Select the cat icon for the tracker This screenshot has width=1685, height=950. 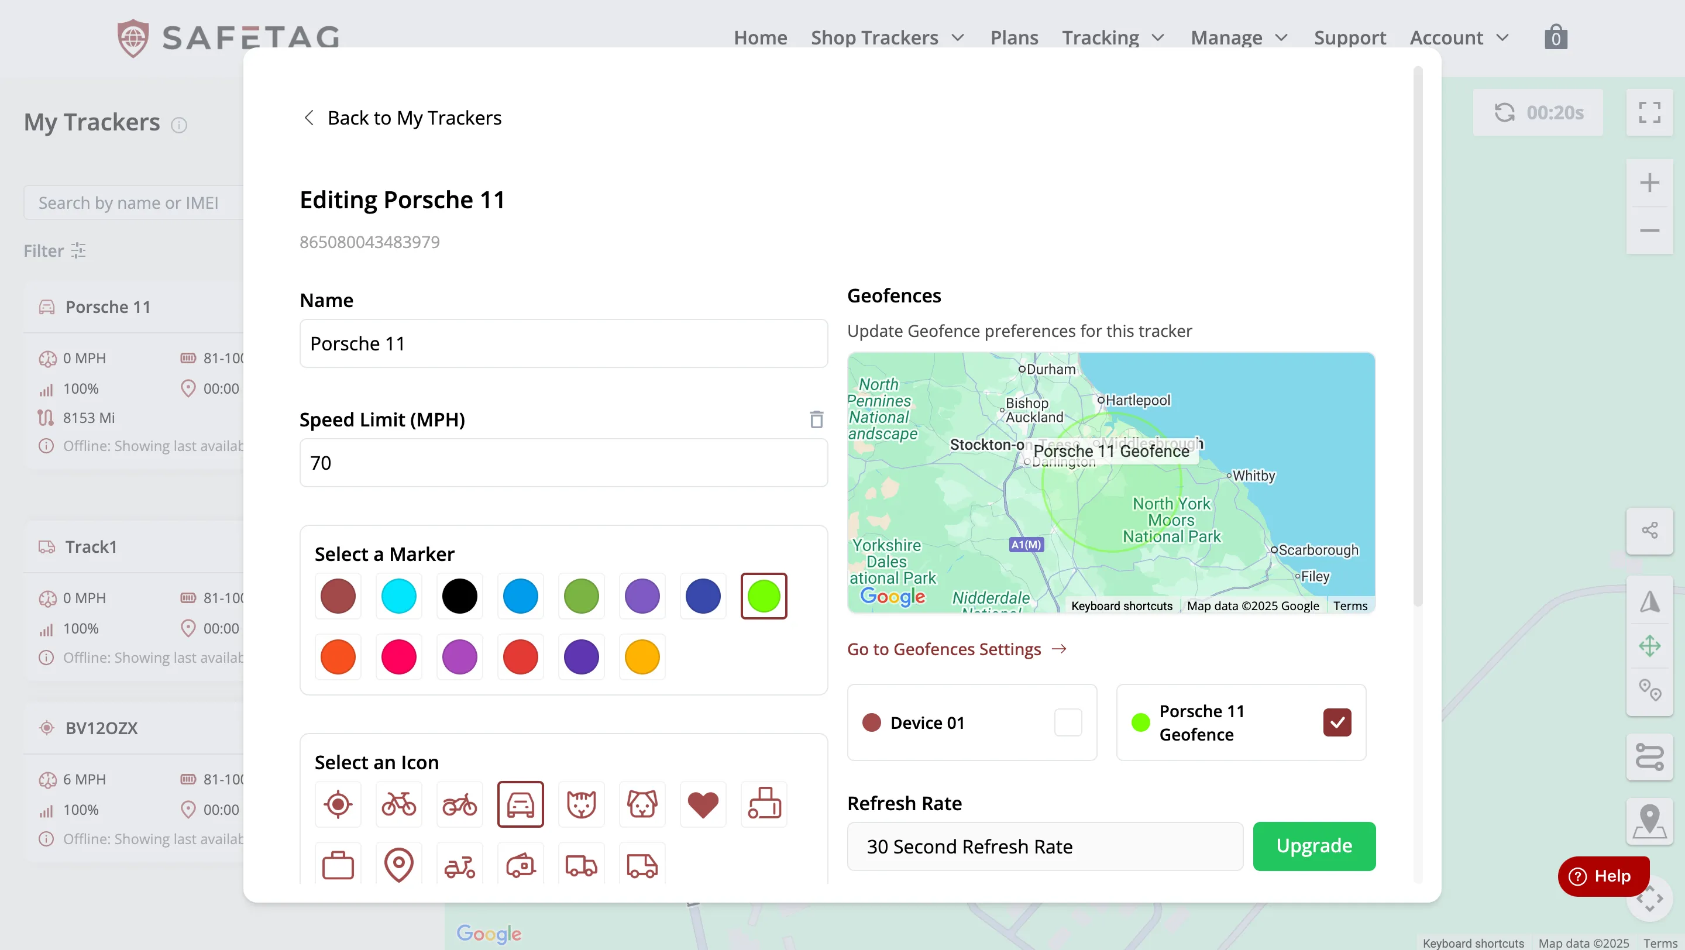click(581, 804)
